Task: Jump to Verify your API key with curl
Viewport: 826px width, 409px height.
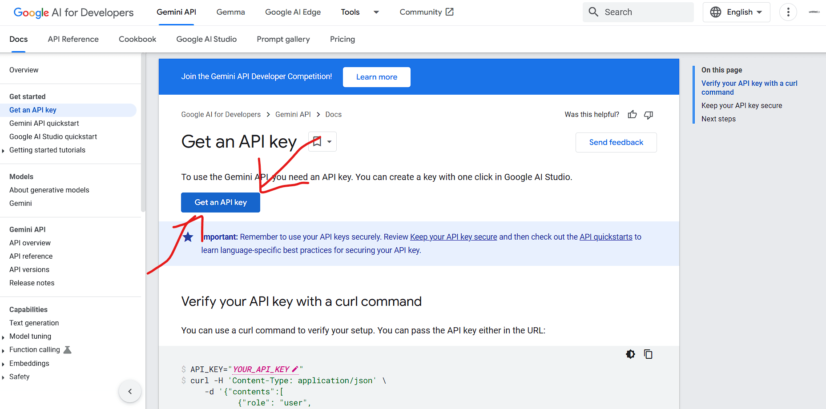Action: click(x=749, y=88)
